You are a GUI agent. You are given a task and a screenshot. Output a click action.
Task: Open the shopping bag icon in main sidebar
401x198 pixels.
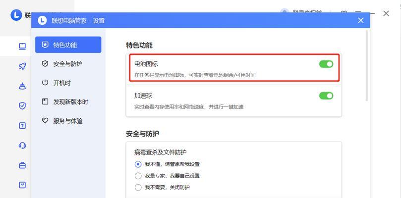(22, 185)
